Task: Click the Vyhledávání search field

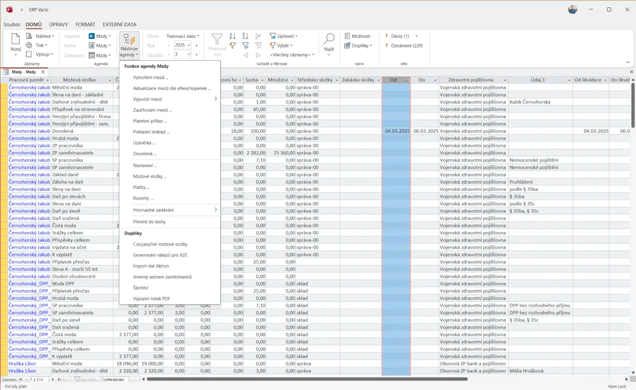Action: pyautogui.click(x=115, y=380)
